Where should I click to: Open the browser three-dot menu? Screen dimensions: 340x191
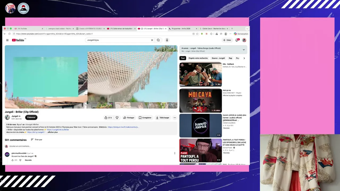click(x=230, y=34)
